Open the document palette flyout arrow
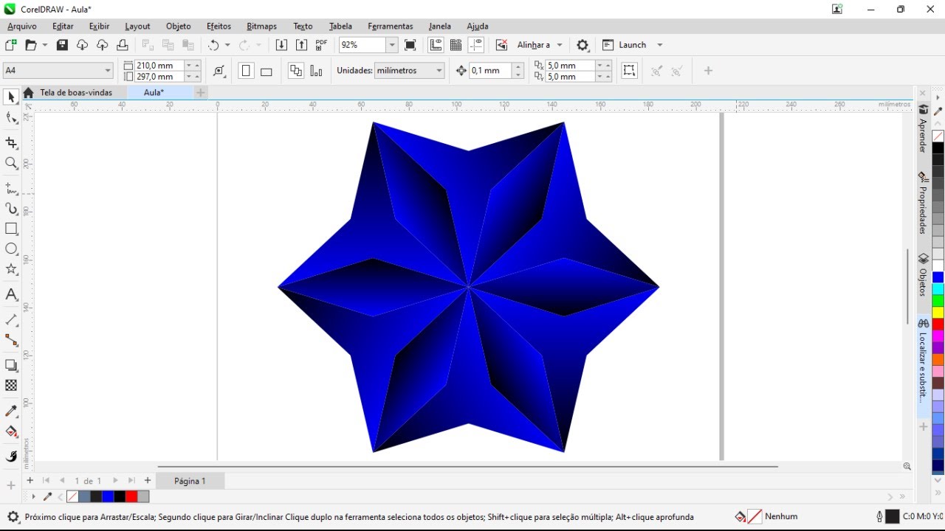945x531 pixels. click(x=33, y=497)
